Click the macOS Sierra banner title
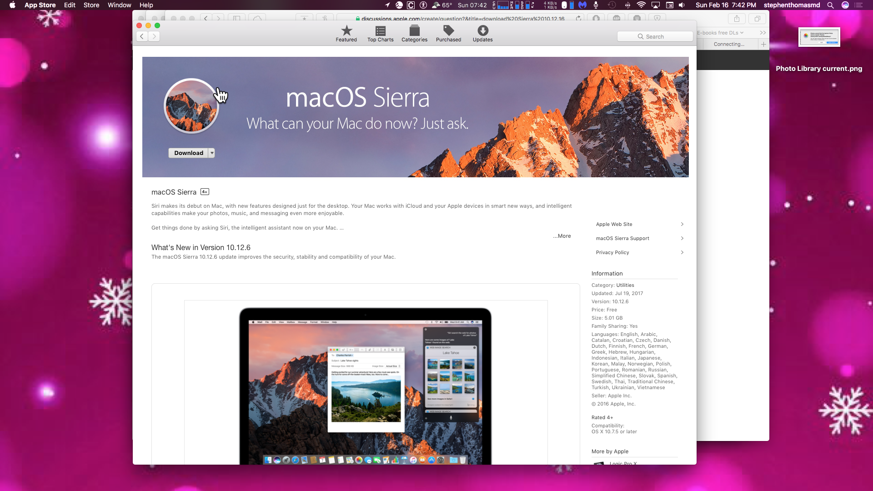 [357, 97]
